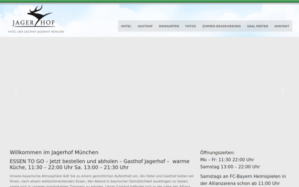The image size is (299, 187).
Task: Click tagline 'Hotel und Gasthof Jagerhof München'
Action: [36, 32]
